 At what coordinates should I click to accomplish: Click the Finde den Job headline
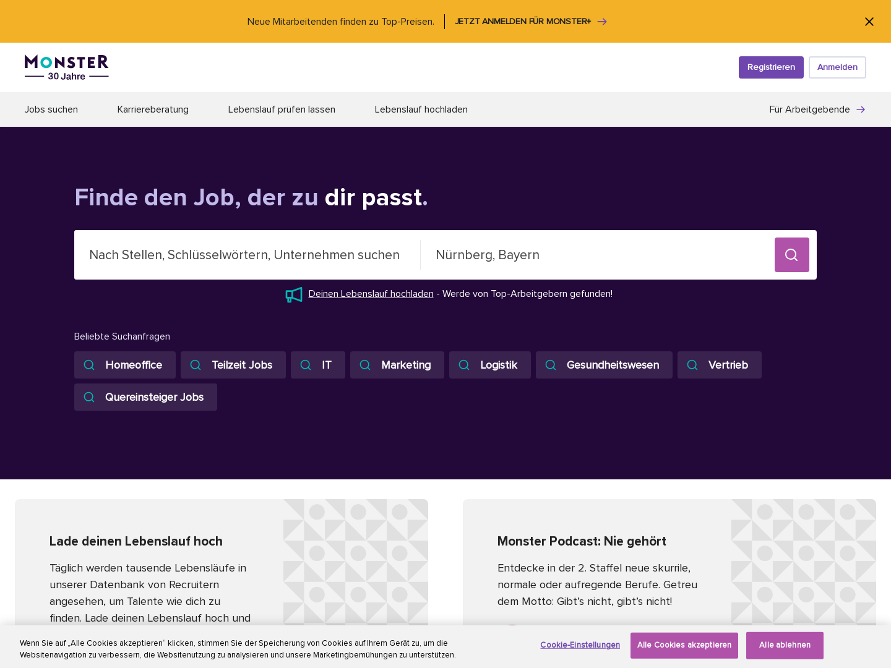(251, 197)
